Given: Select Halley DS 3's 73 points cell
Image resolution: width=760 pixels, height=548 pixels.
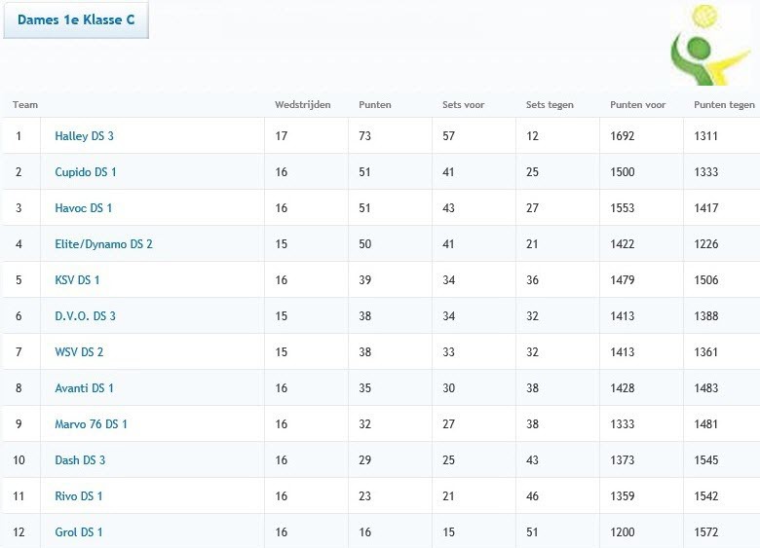Looking at the screenshot, I should coord(365,136).
